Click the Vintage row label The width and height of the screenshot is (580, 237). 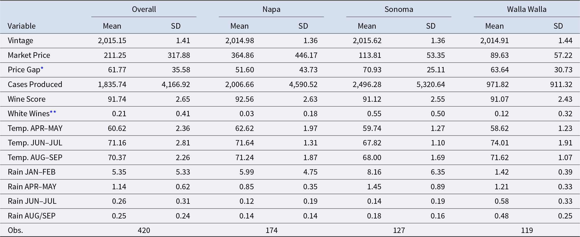click(20, 41)
